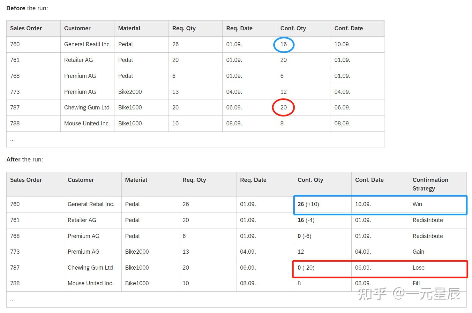Image resolution: width=472 pixels, height=313 pixels.
Task: Click the Fill strategy cell
Action: point(416,283)
